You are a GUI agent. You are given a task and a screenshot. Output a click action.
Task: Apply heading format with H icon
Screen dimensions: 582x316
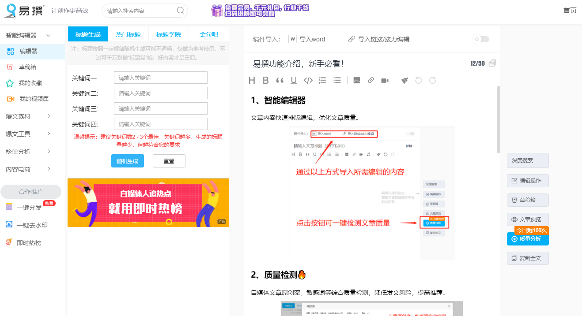(252, 80)
